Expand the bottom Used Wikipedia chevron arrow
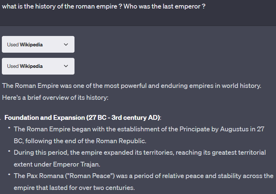 pos(66,66)
